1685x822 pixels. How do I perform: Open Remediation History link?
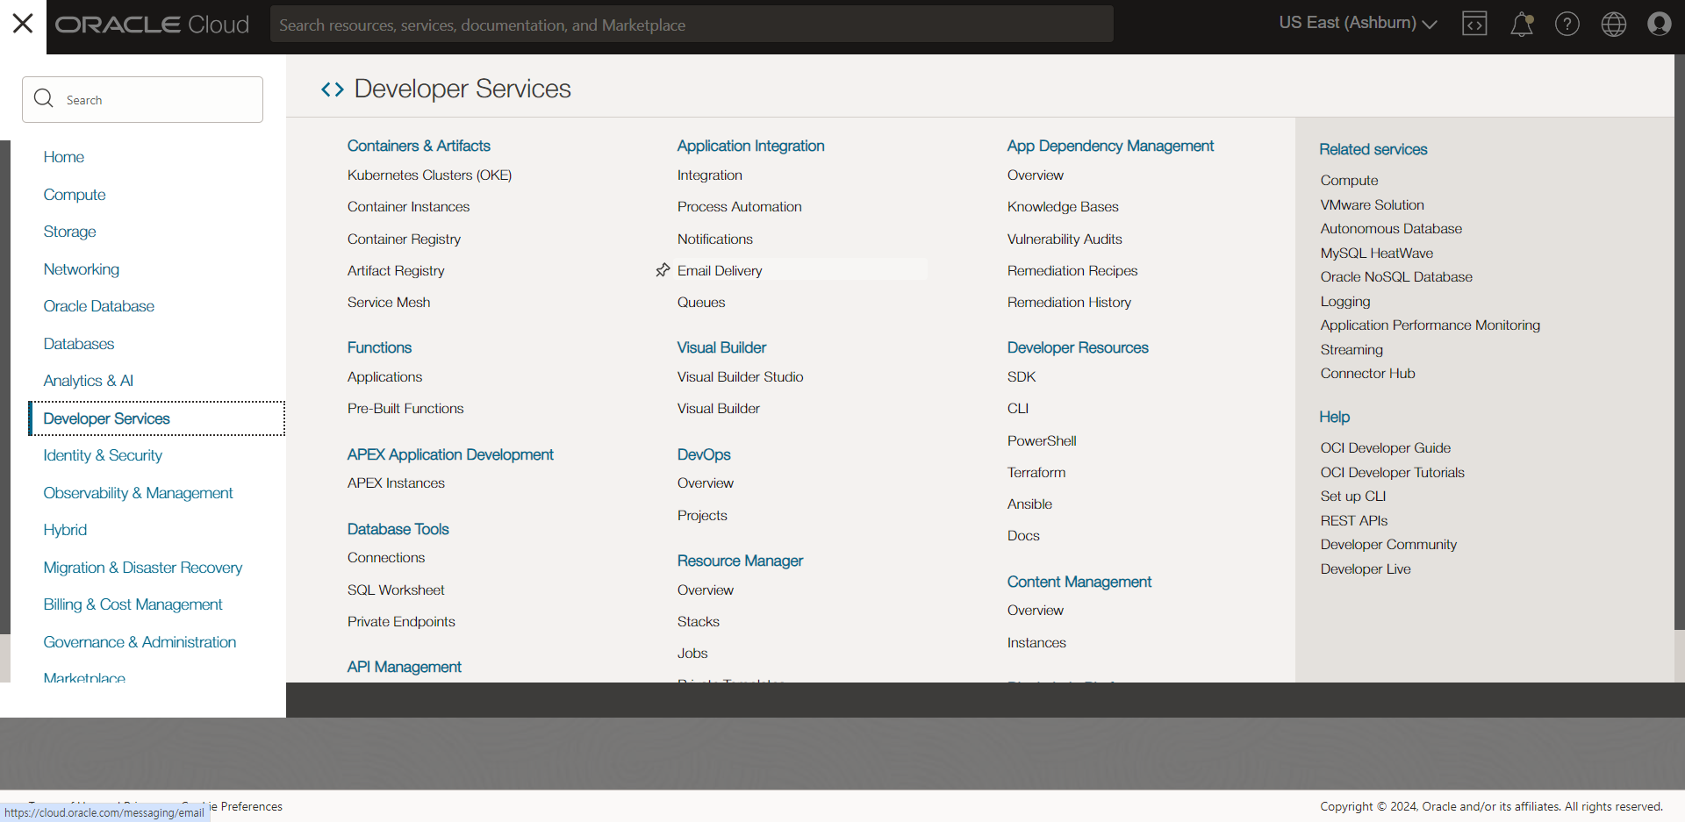click(1069, 302)
